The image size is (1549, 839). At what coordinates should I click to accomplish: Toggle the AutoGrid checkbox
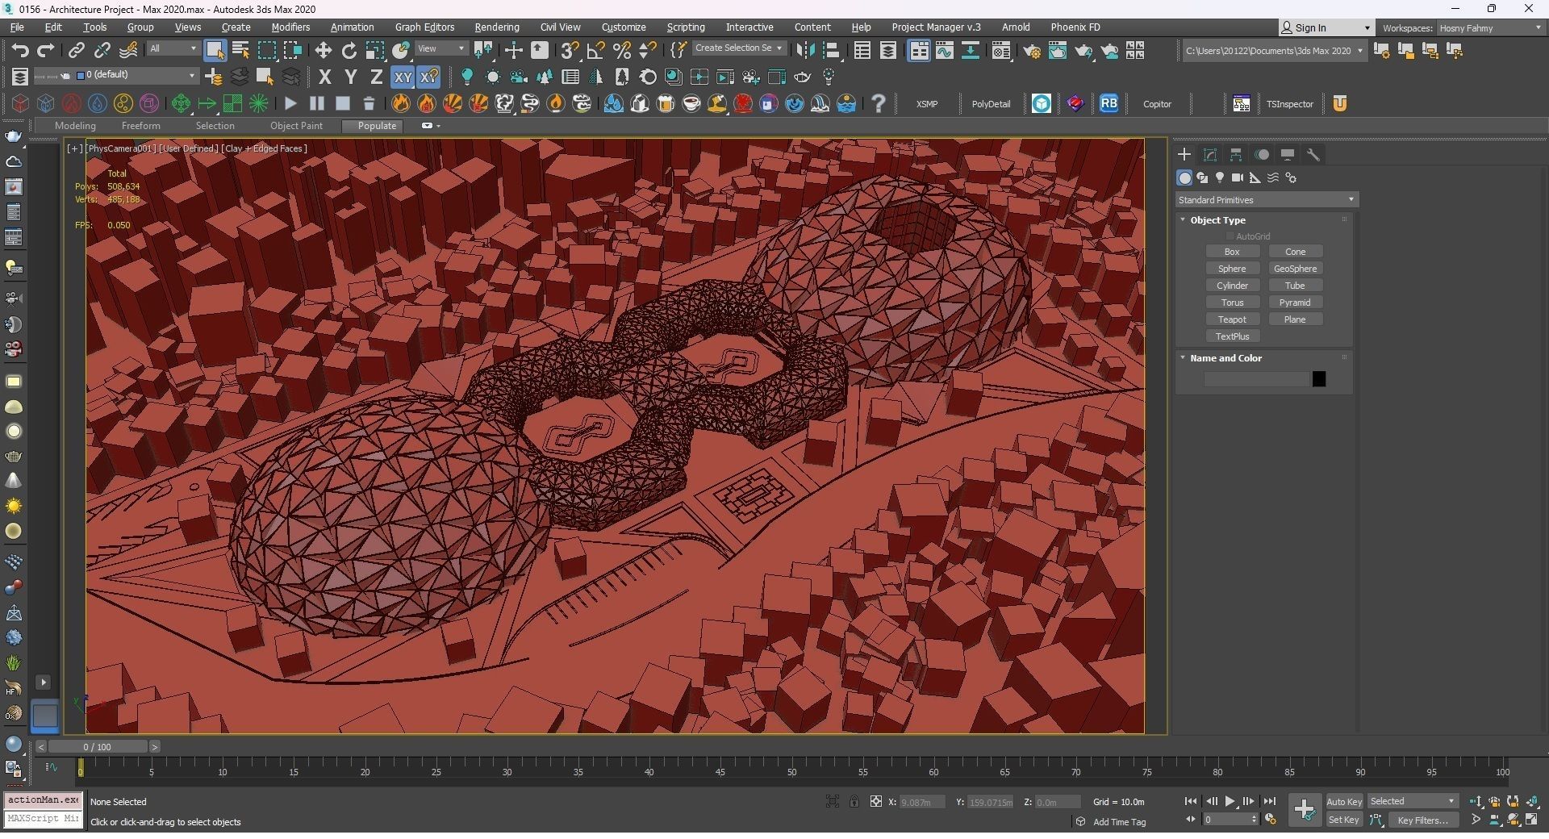pos(1230,236)
